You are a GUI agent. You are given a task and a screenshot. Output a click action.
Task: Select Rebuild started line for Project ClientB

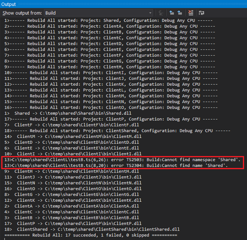110,32
